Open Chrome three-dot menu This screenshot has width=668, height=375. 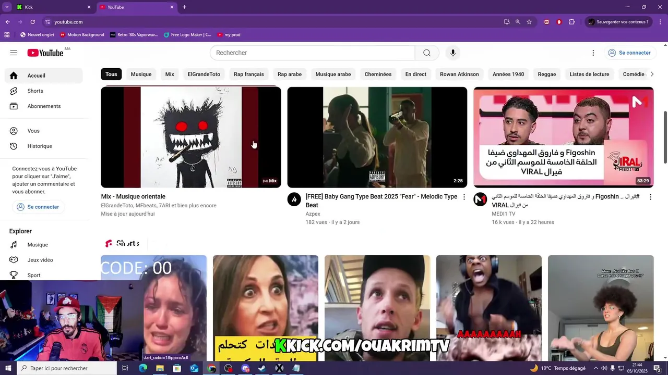(660, 22)
